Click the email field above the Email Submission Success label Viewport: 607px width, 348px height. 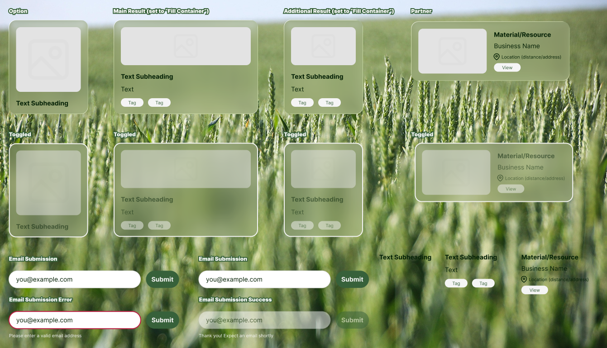264,279
